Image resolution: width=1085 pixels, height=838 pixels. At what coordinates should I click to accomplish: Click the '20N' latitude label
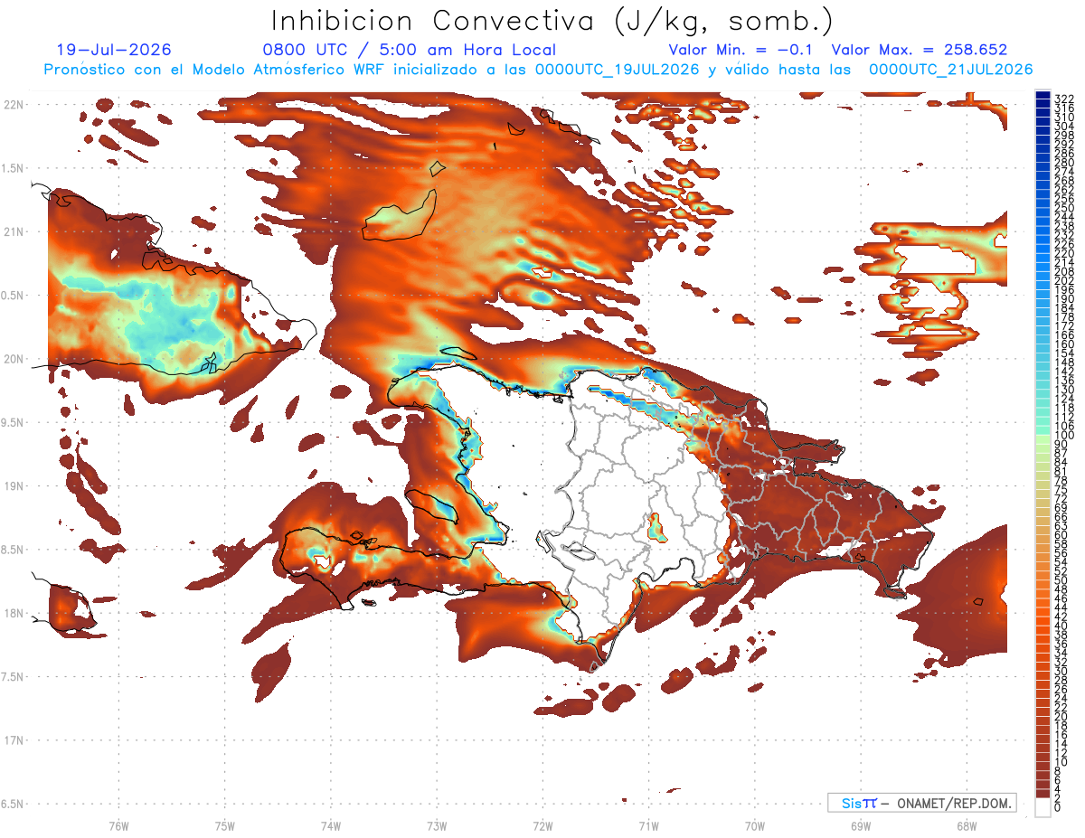click(x=14, y=359)
